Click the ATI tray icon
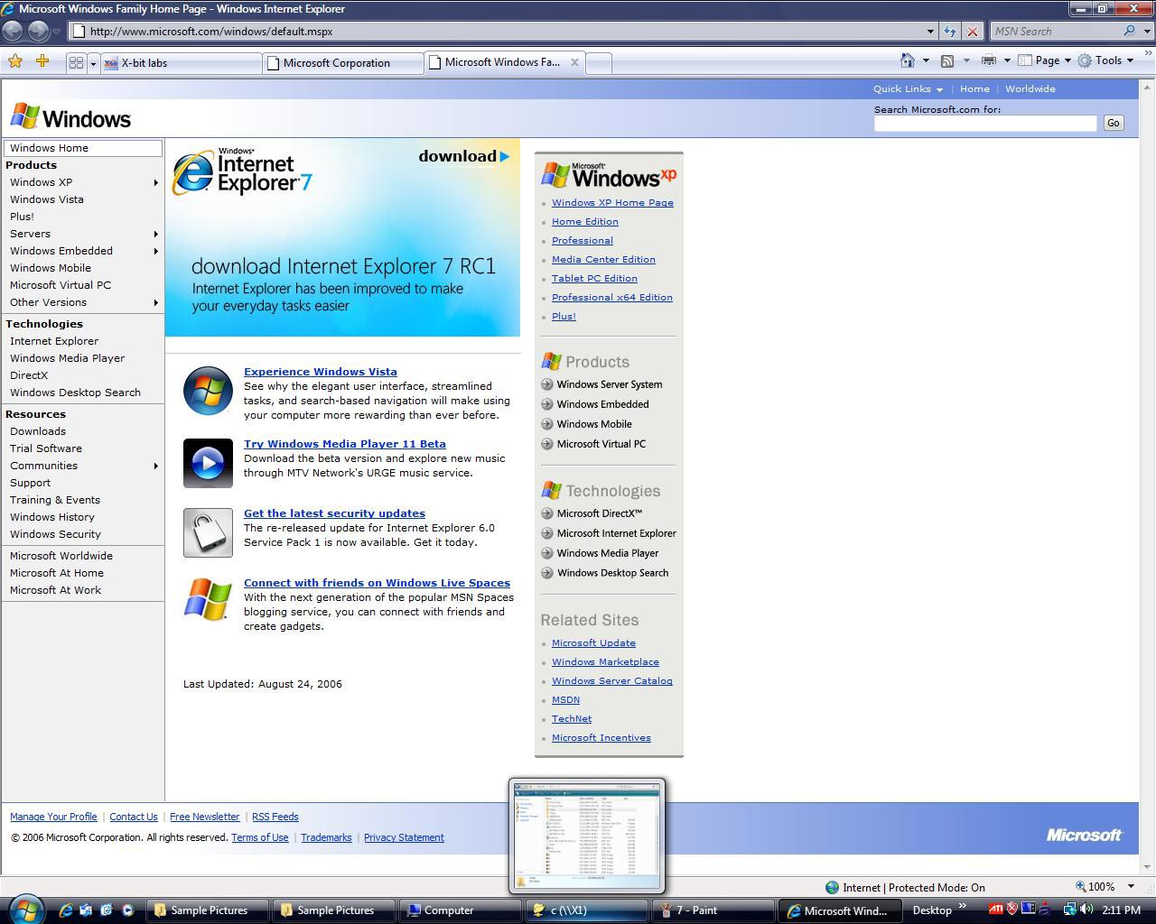The image size is (1156, 924). pos(995,910)
